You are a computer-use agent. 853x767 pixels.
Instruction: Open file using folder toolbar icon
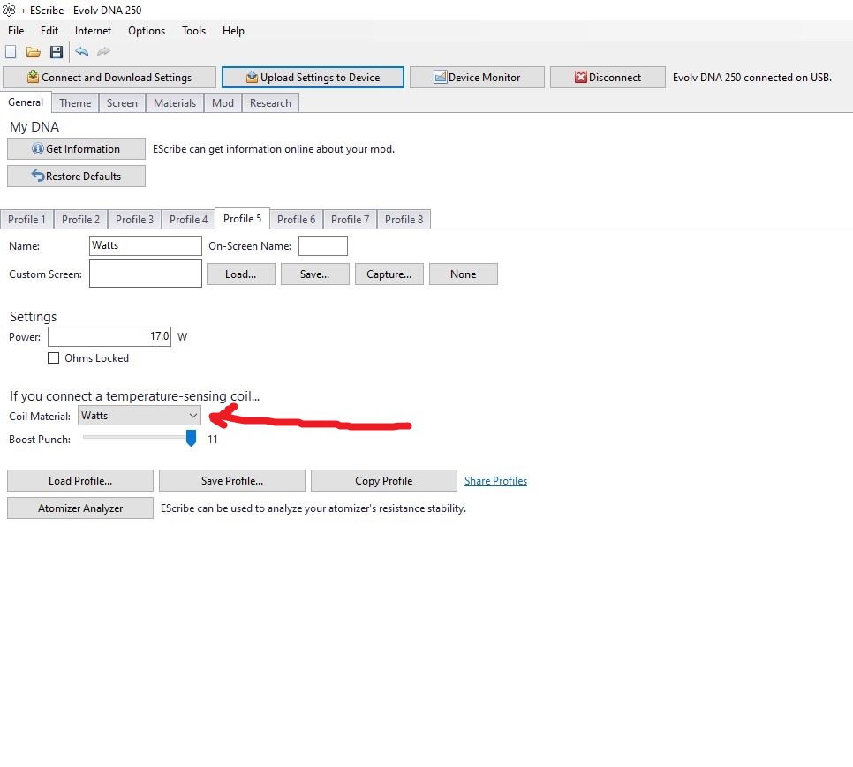(x=34, y=52)
